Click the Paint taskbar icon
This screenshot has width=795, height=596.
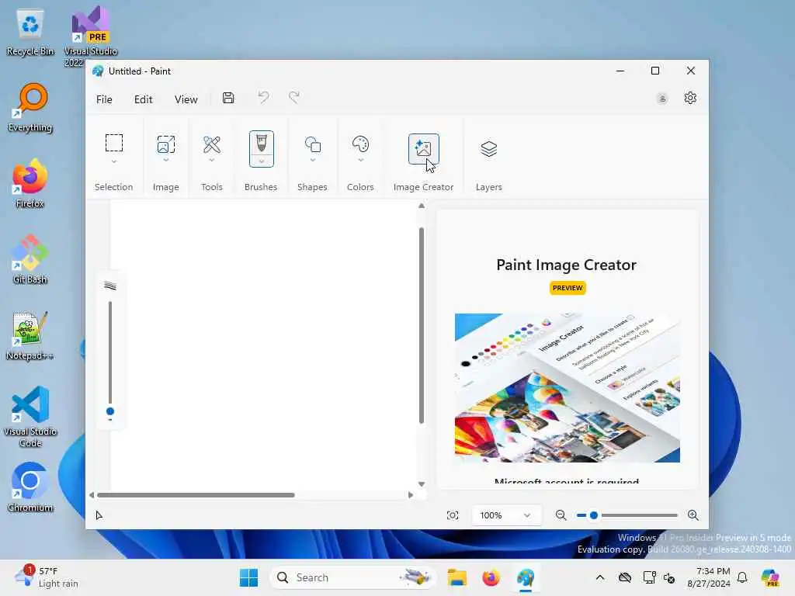point(526,577)
